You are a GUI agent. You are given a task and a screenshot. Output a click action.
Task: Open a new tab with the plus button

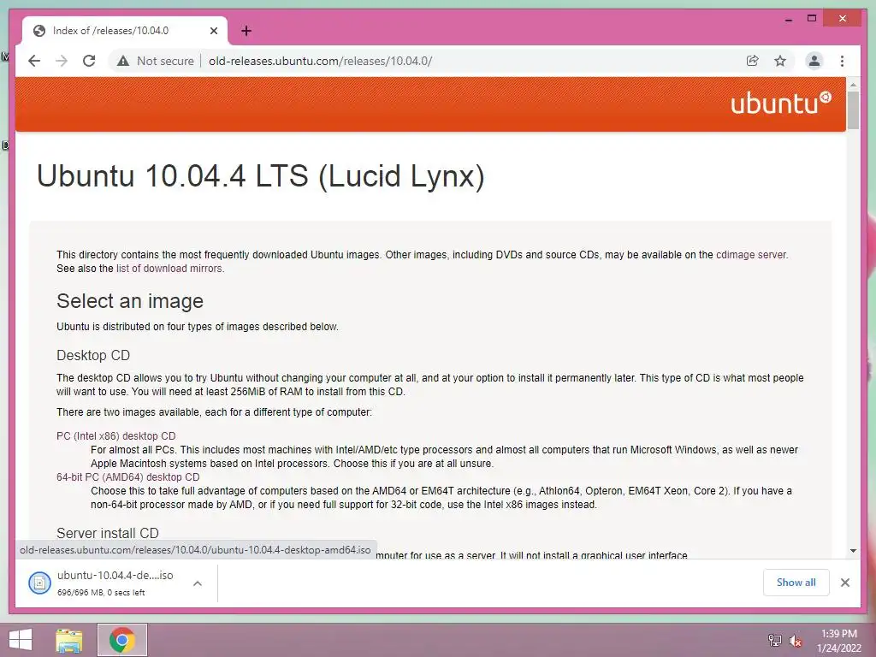(x=246, y=31)
